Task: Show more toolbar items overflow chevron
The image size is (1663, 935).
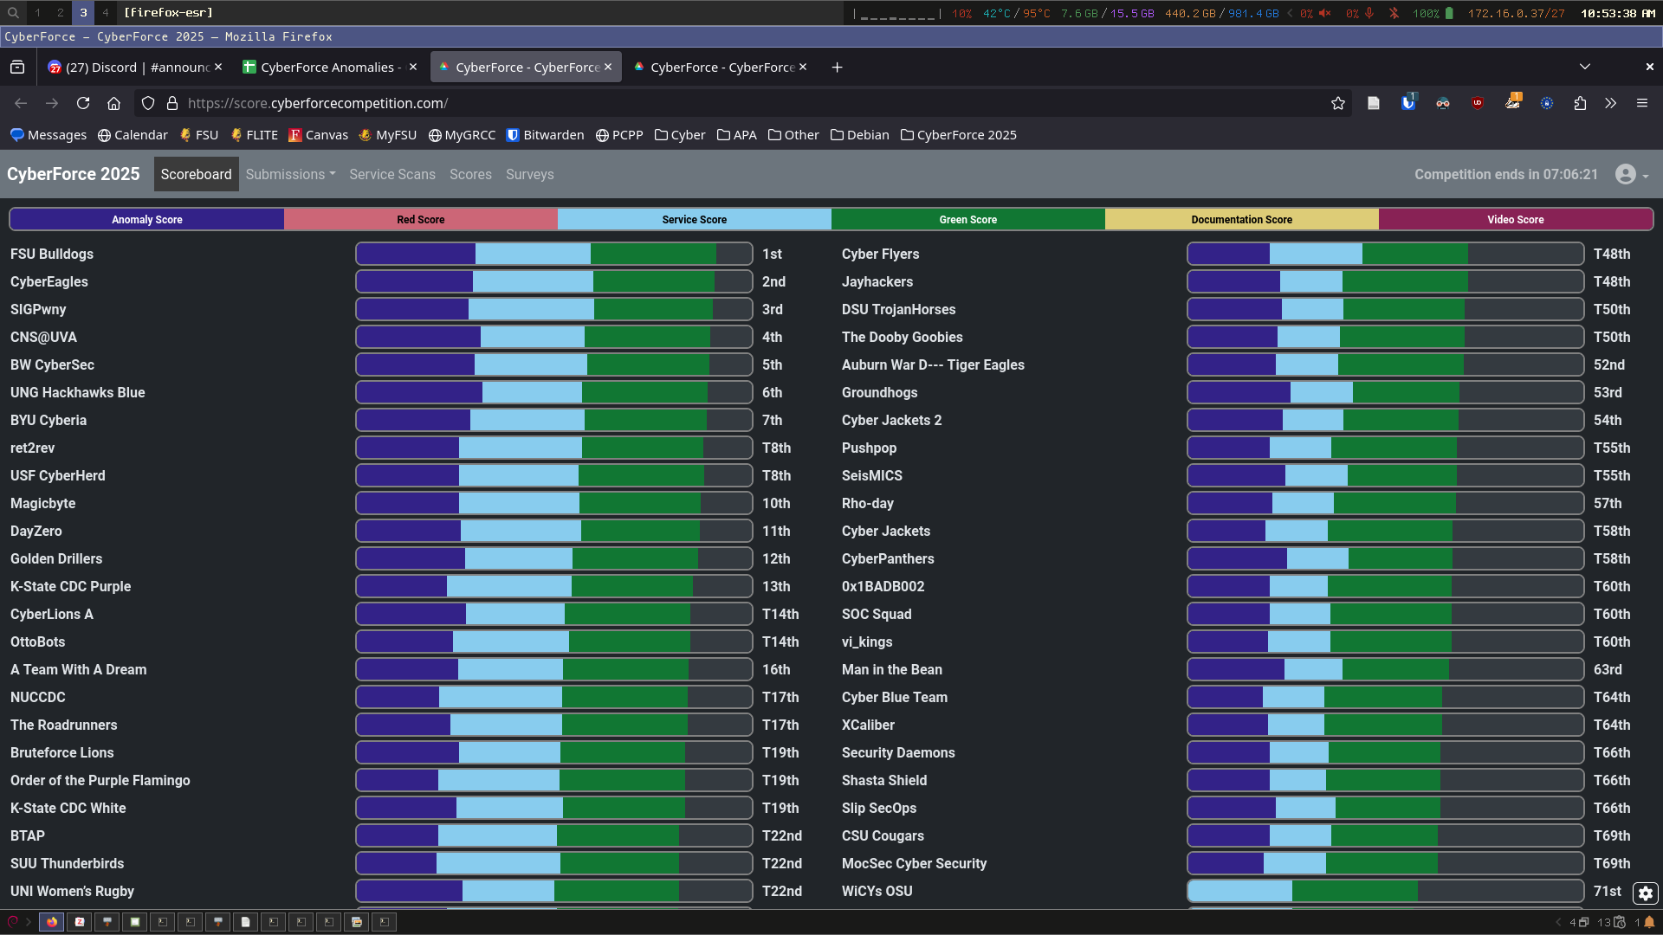Action: pos(1610,103)
